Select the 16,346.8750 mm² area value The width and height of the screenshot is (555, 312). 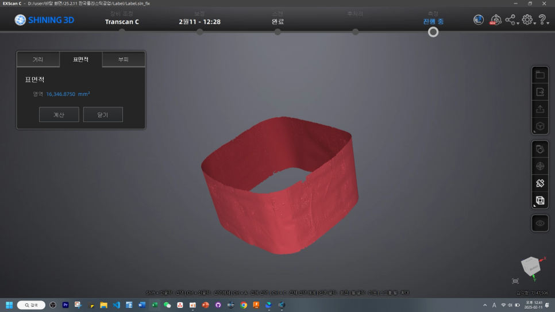click(68, 94)
